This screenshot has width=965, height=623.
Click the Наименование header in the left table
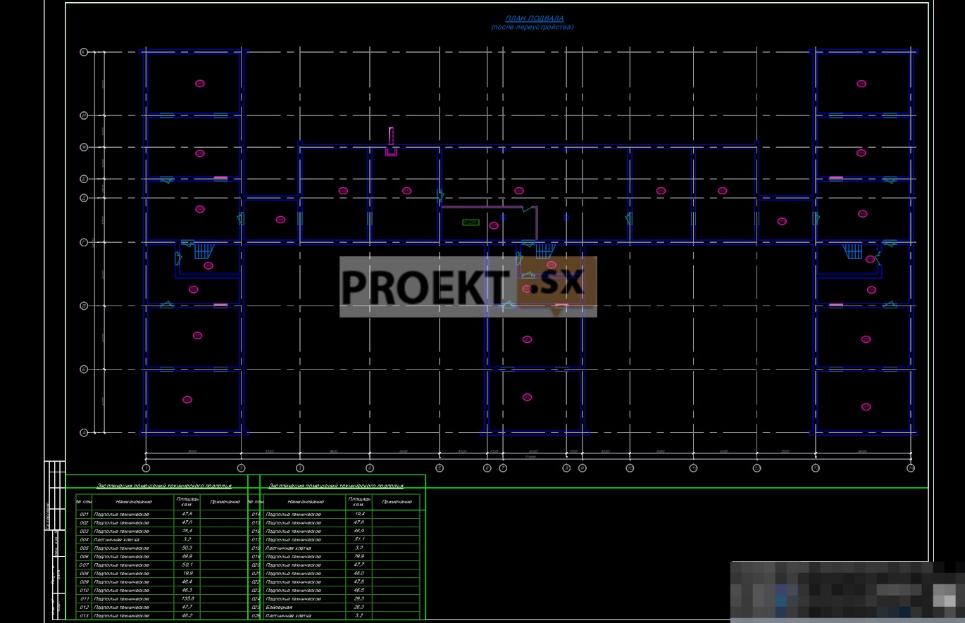(x=133, y=502)
